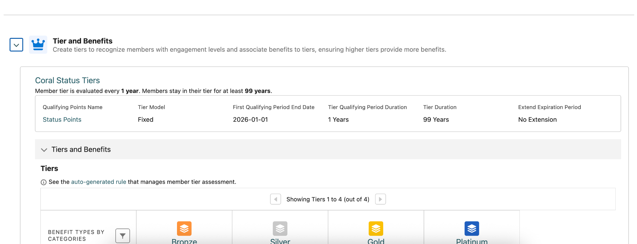Open the Silver tier name link

coord(280,241)
